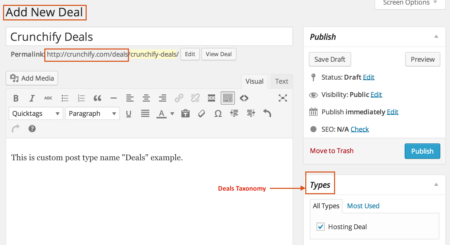The width and height of the screenshot is (450, 245).
Task: Select the Most Used types tab
Action: click(363, 206)
